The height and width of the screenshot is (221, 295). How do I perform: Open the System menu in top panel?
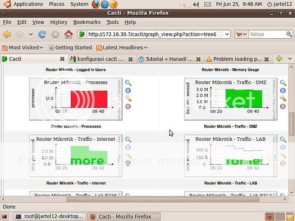point(79,4)
